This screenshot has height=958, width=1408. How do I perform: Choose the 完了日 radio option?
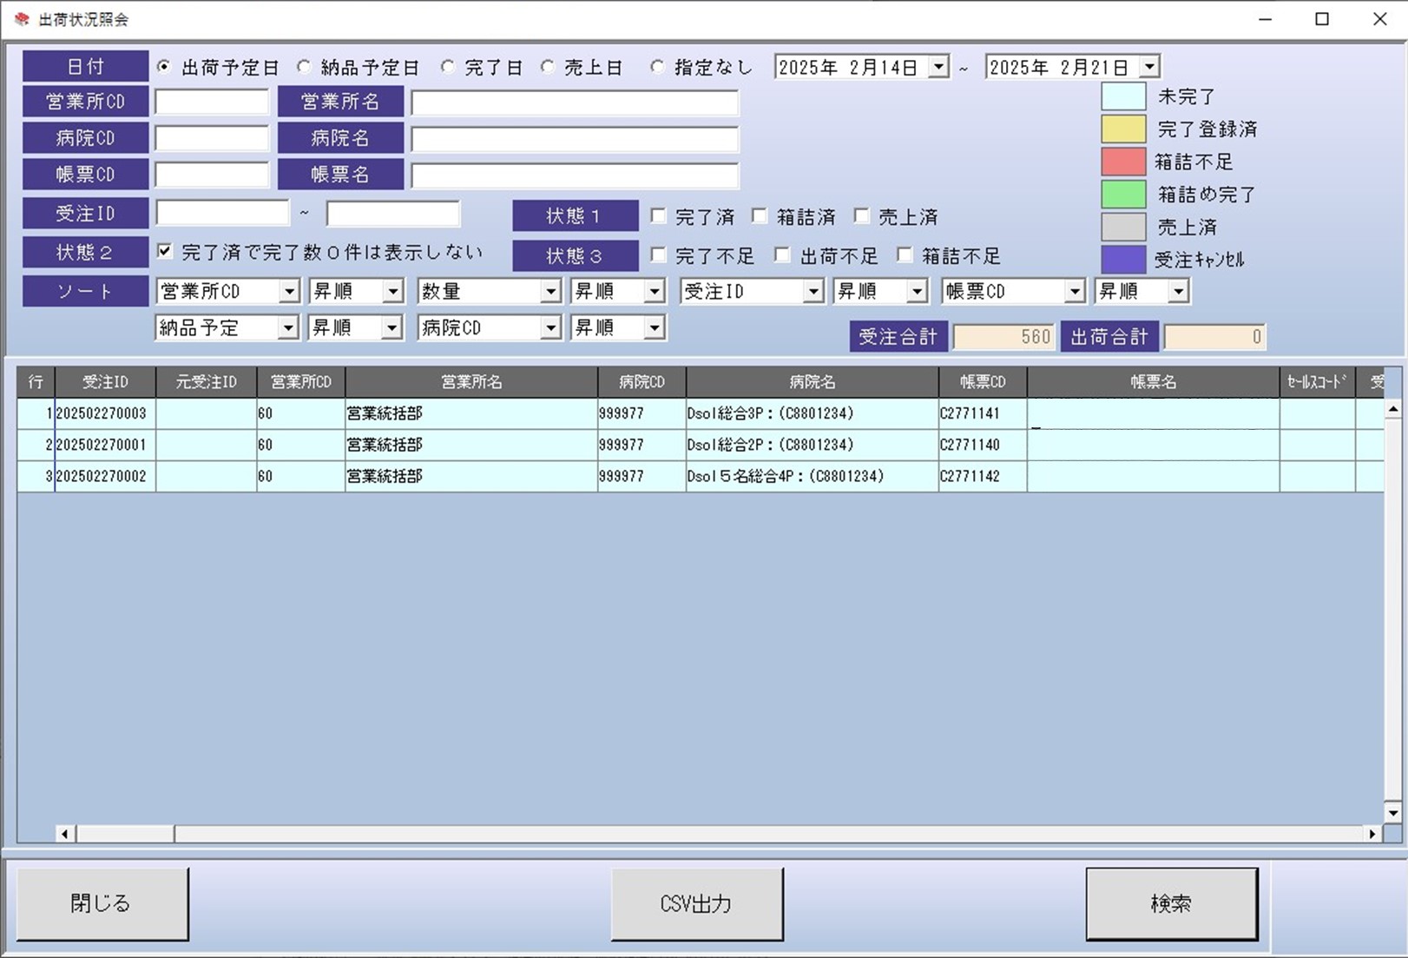pos(447,66)
